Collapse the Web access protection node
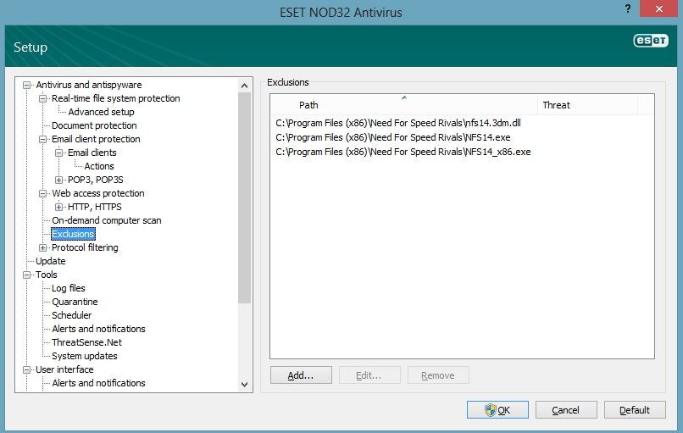 (42, 193)
